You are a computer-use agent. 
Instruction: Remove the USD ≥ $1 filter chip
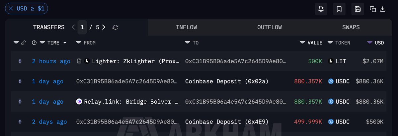coord(11,9)
